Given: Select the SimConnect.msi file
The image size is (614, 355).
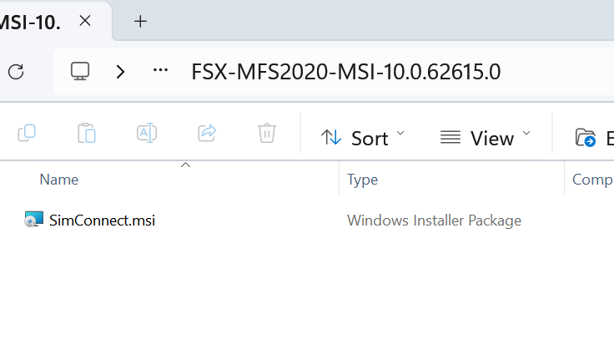Looking at the screenshot, I should [x=102, y=221].
